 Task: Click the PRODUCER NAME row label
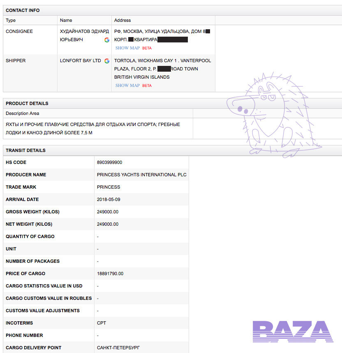tap(26, 175)
